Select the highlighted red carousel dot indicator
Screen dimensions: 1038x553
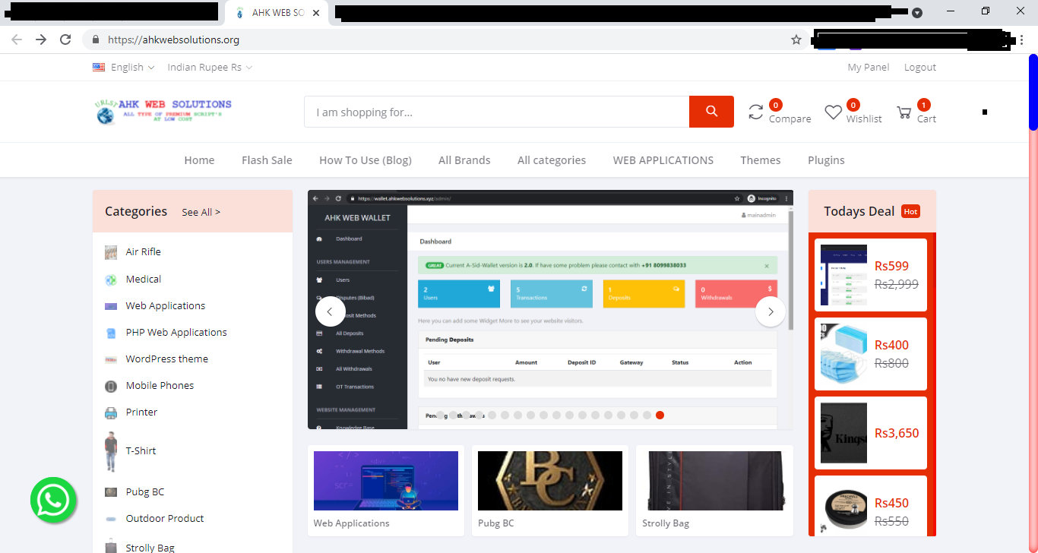660,415
